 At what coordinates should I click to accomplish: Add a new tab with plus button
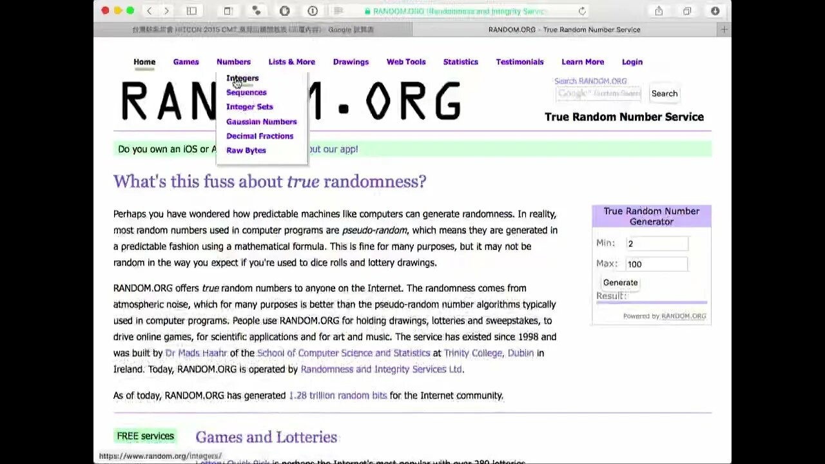click(724, 30)
